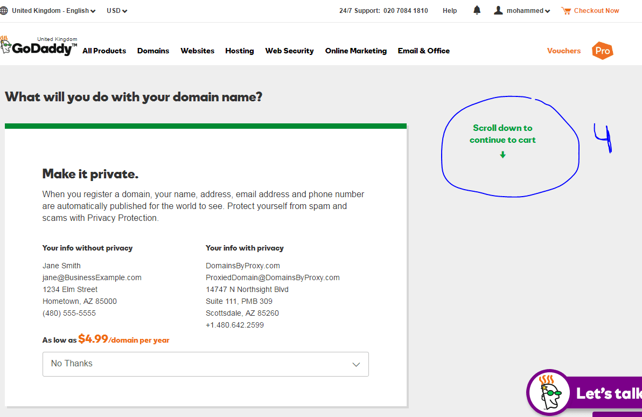
Task: Click the GoDaddy logo
Action: pos(38,47)
